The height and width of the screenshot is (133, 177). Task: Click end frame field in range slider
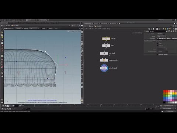147,109
